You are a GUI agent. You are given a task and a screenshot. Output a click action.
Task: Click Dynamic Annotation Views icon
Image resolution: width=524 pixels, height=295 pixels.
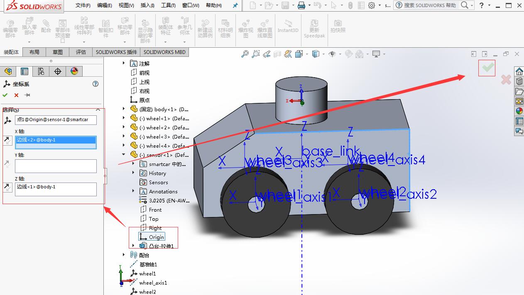[x=288, y=54]
